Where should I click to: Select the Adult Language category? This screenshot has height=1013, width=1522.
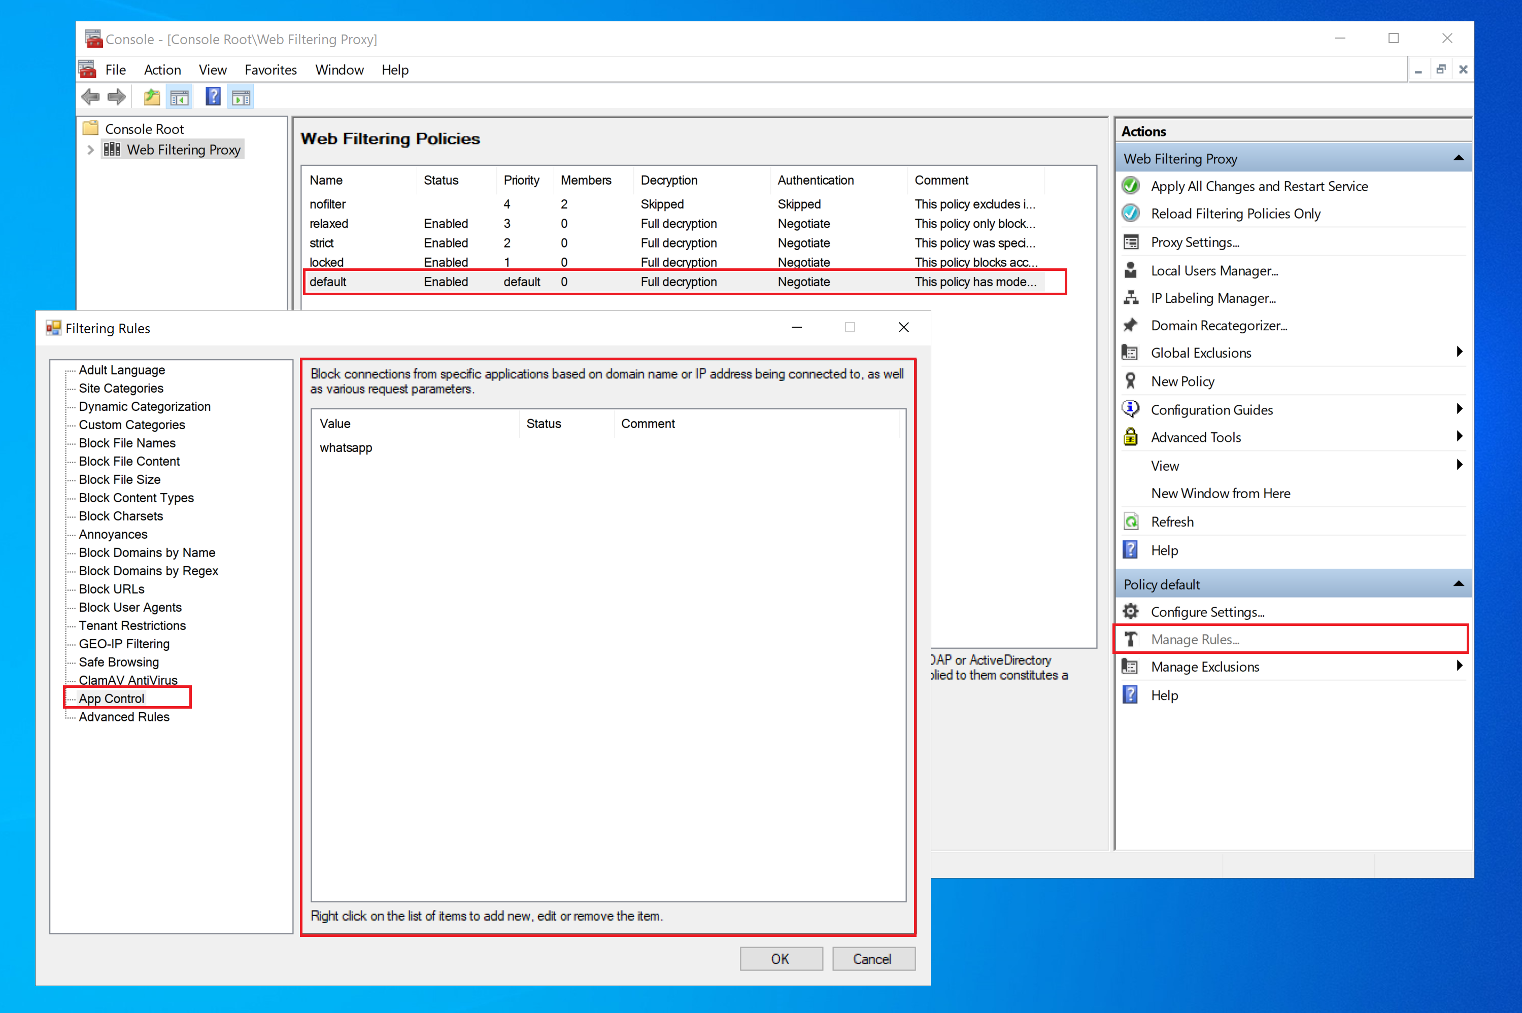pos(122,370)
